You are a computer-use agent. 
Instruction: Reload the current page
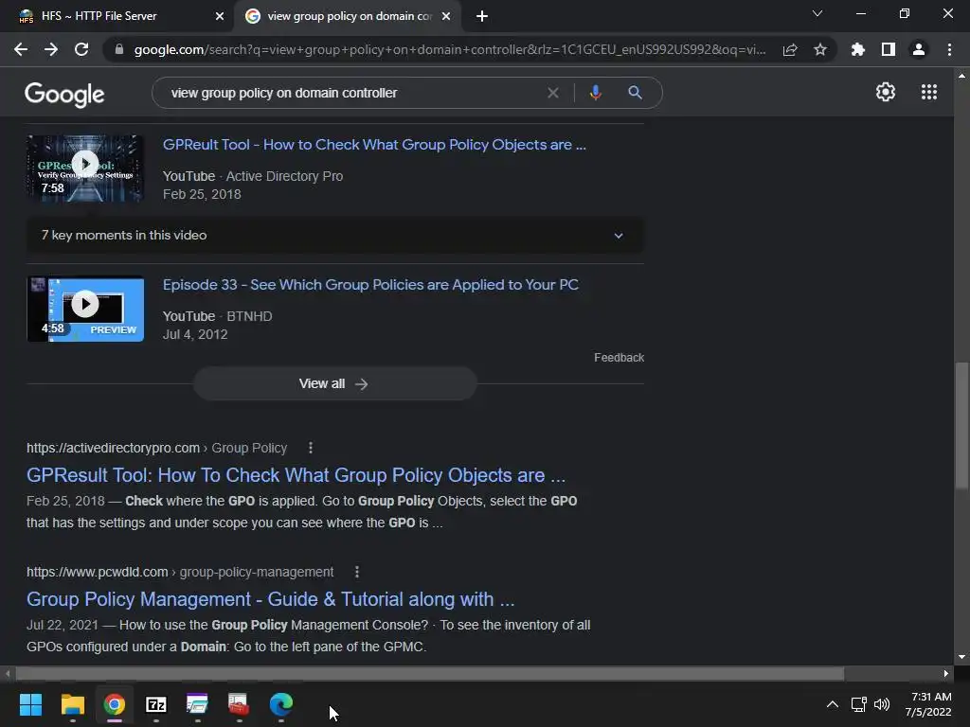pos(81,49)
